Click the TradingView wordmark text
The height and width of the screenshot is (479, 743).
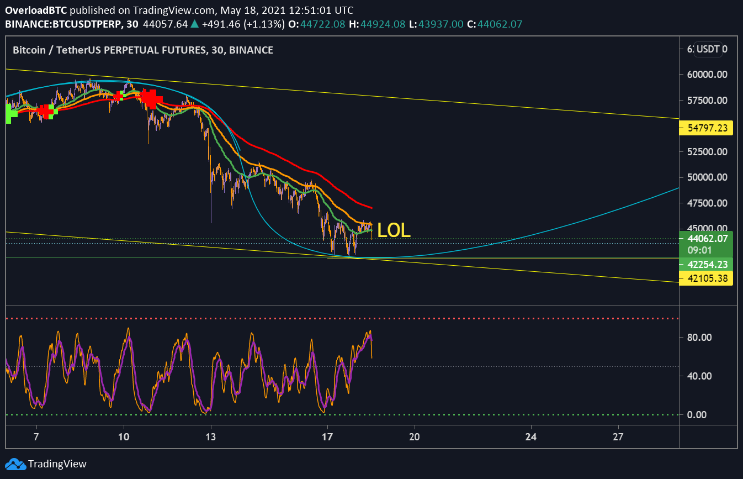[x=57, y=464]
